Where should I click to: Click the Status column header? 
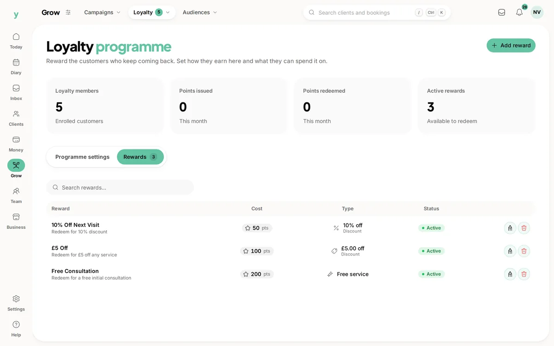coord(431,209)
